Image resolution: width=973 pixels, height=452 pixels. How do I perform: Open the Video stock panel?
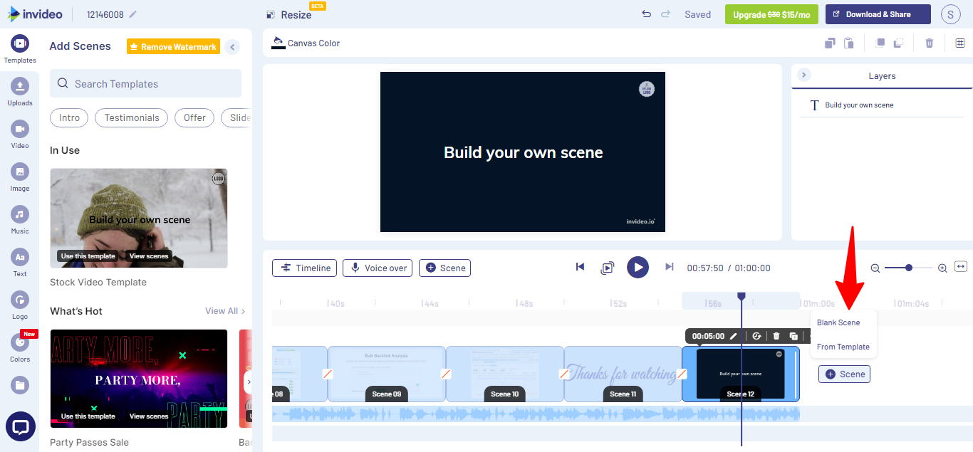click(x=20, y=135)
